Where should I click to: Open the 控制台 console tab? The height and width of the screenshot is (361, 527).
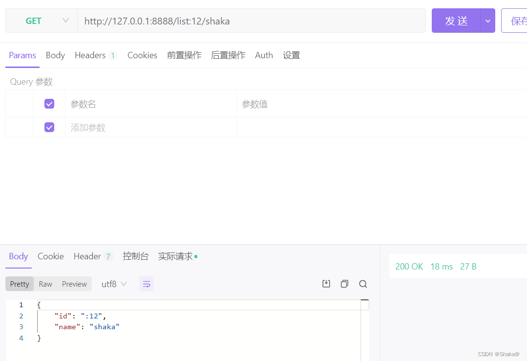tap(135, 256)
